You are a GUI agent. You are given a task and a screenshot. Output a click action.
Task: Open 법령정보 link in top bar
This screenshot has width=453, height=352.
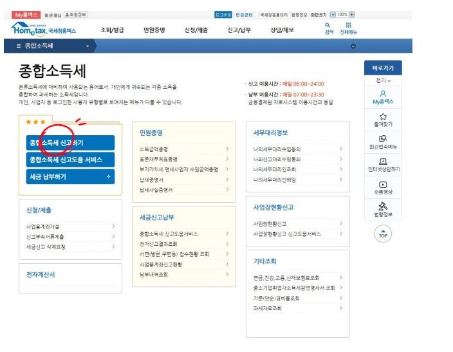point(299,14)
